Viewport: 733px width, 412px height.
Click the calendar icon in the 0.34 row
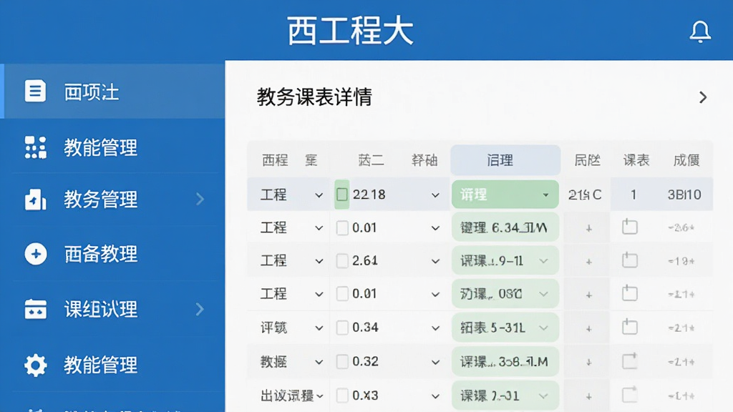coord(630,327)
